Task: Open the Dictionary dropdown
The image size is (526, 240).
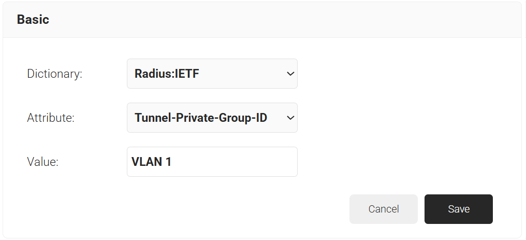Action: [x=212, y=74]
